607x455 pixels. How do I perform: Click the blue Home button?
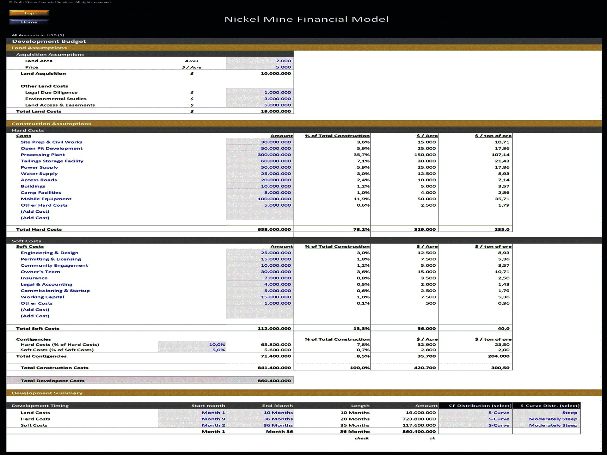pyautogui.click(x=29, y=22)
